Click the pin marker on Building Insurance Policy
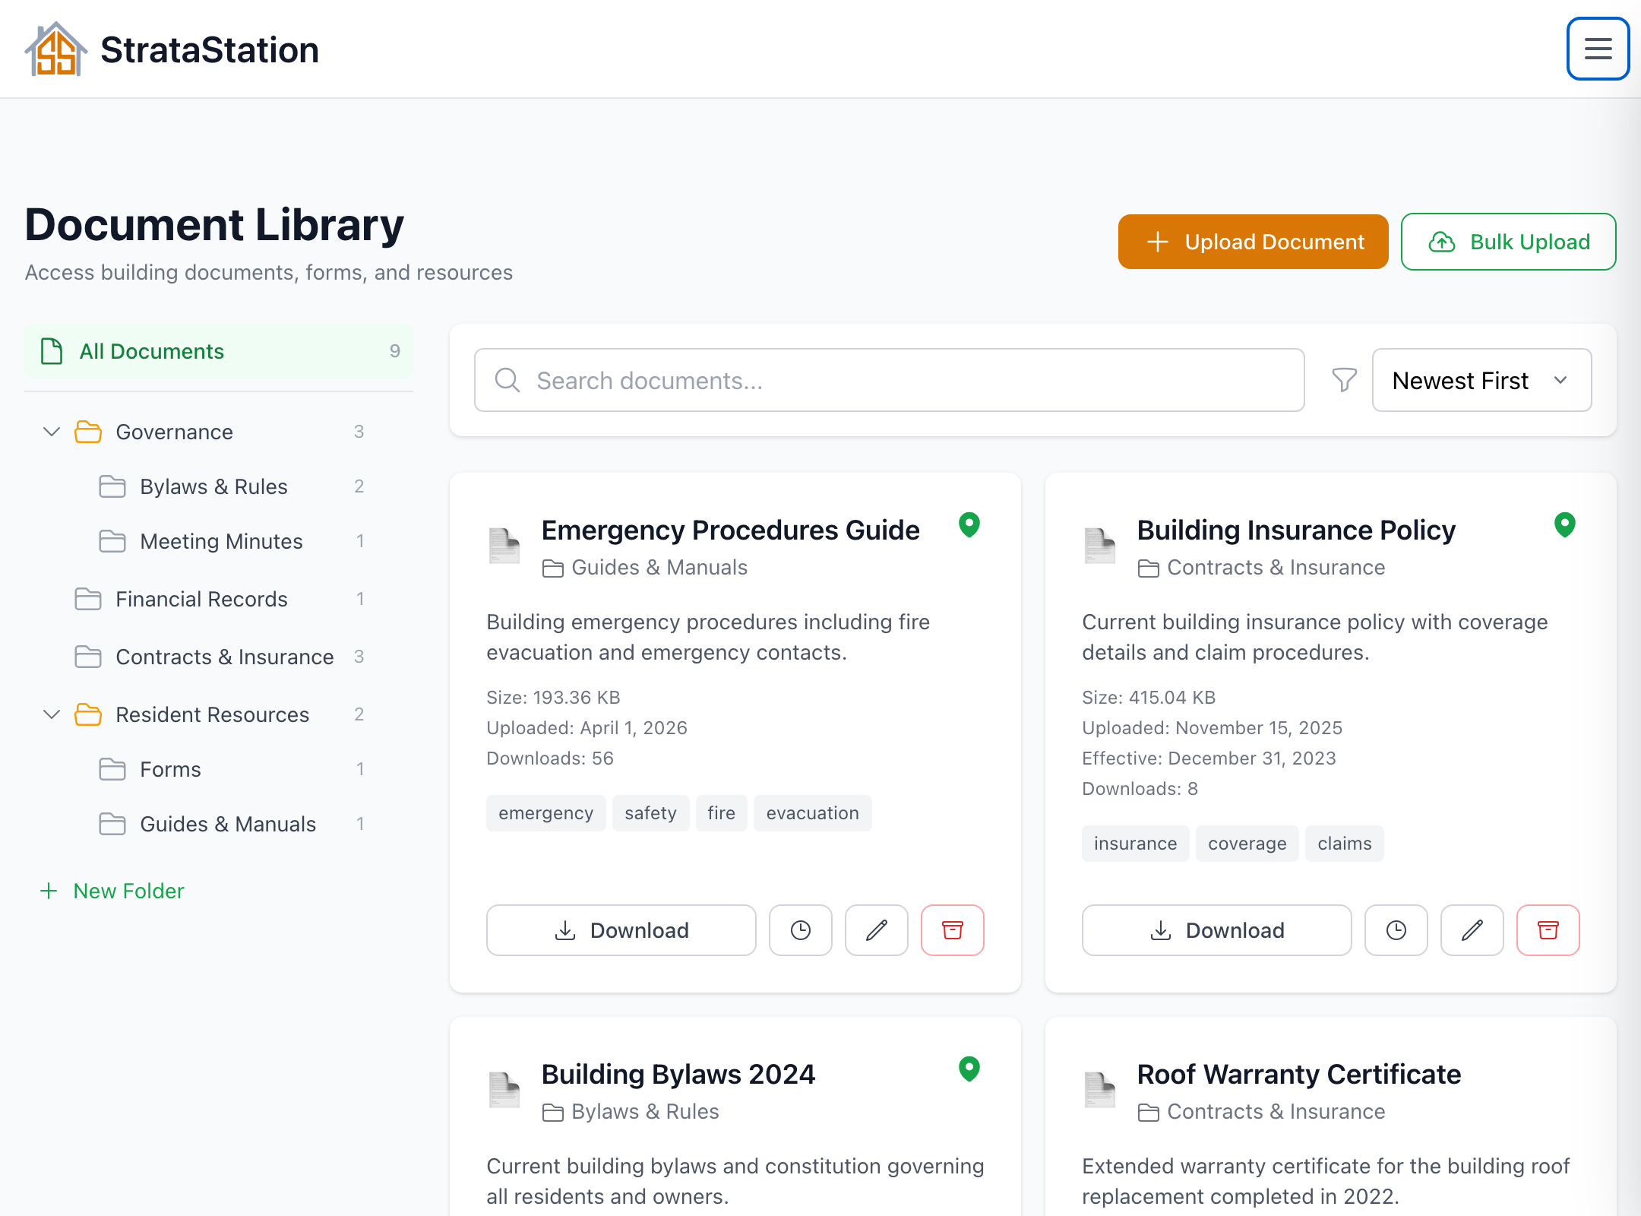Screen dimensions: 1641x1216 [x=1565, y=524]
